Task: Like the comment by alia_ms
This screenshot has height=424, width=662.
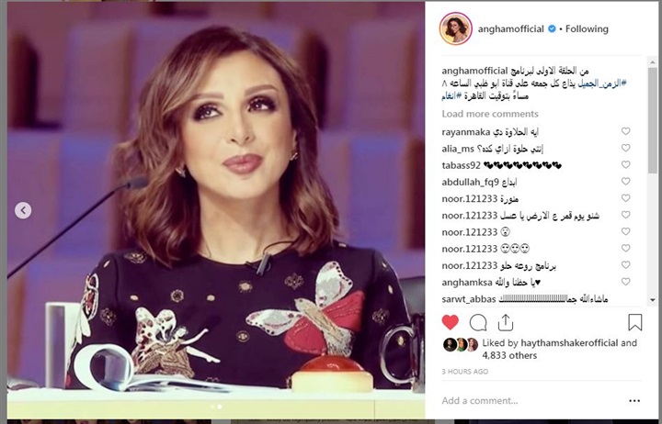Action: click(626, 148)
